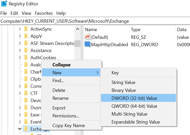The height and width of the screenshot is (135, 190).
Task: Click the folder icon beside the Char key
Action: [26, 72]
